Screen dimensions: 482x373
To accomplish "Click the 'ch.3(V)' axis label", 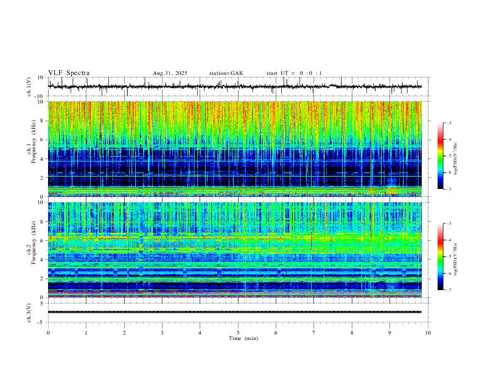I will (29, 313).
